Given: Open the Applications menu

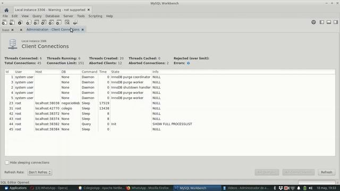Looking at the screenshot, I should [x=15, y=188].
